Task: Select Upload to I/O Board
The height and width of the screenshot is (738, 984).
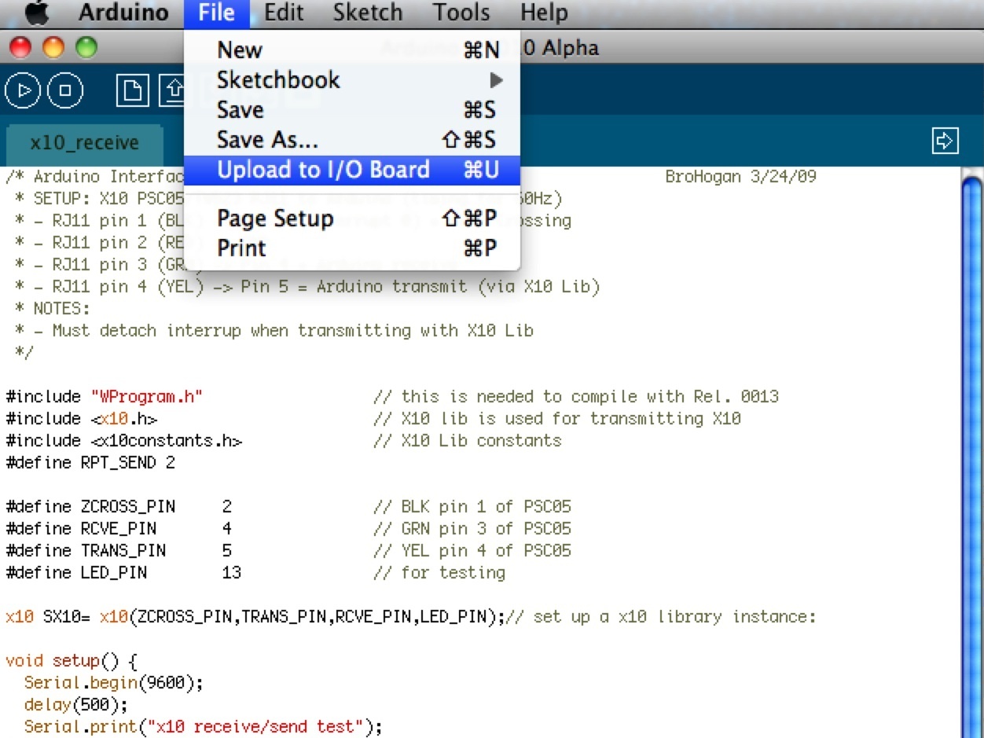Action: 351,170
